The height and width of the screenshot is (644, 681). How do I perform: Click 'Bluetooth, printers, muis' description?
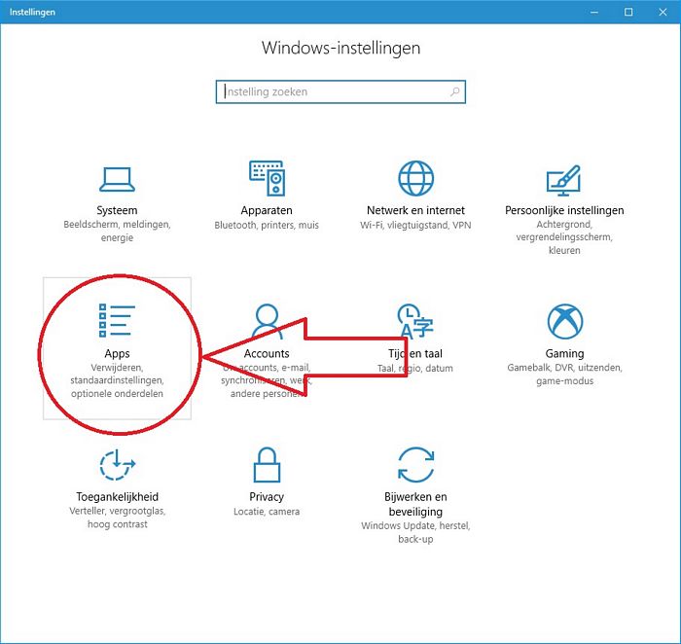[x=267, y=225]
